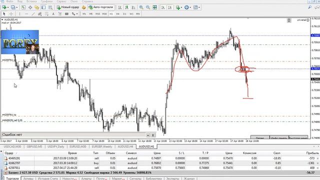Screen dimensions: 320x180
Task: Close order 40495291 with its X
Action: pyautogui.click(x=318, y=158)
